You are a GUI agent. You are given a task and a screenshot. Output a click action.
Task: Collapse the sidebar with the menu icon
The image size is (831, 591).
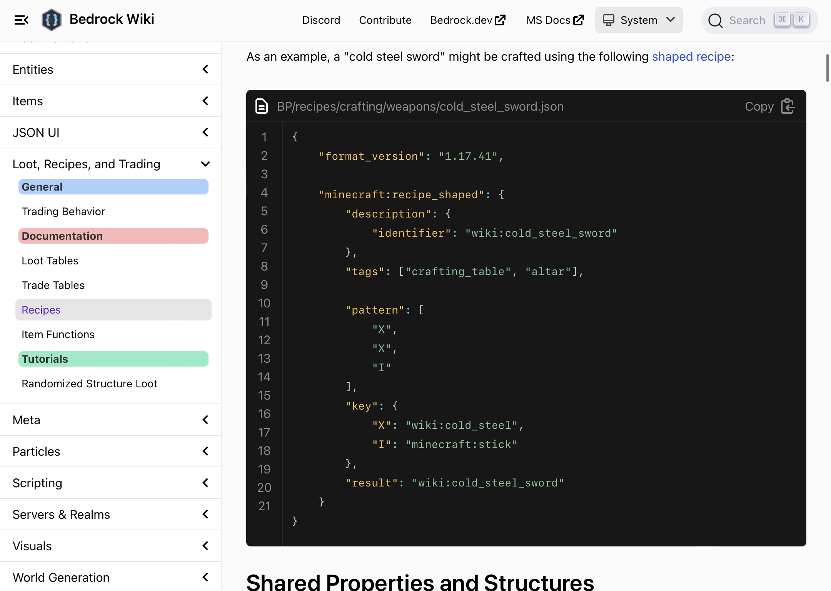(x=21, y=20)
